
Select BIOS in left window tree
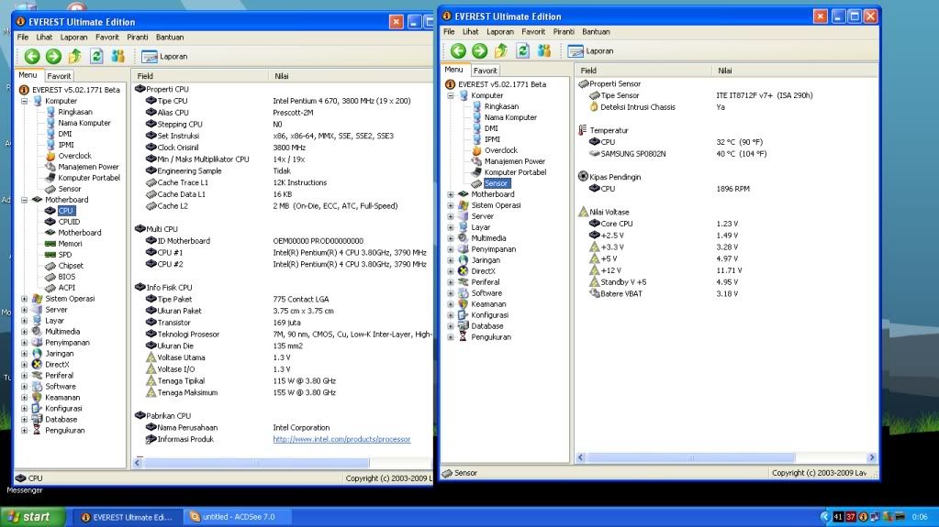click(66, 277)
